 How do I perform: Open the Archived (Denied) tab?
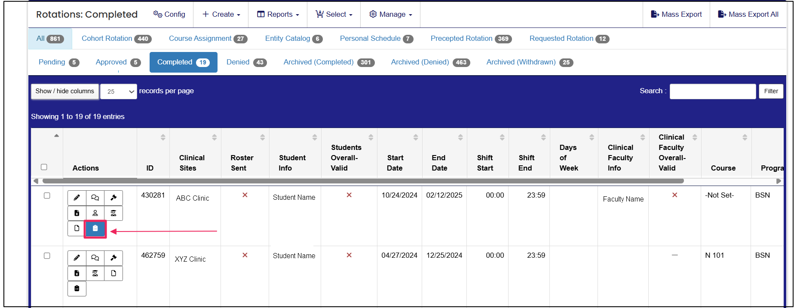pos(430,62)
